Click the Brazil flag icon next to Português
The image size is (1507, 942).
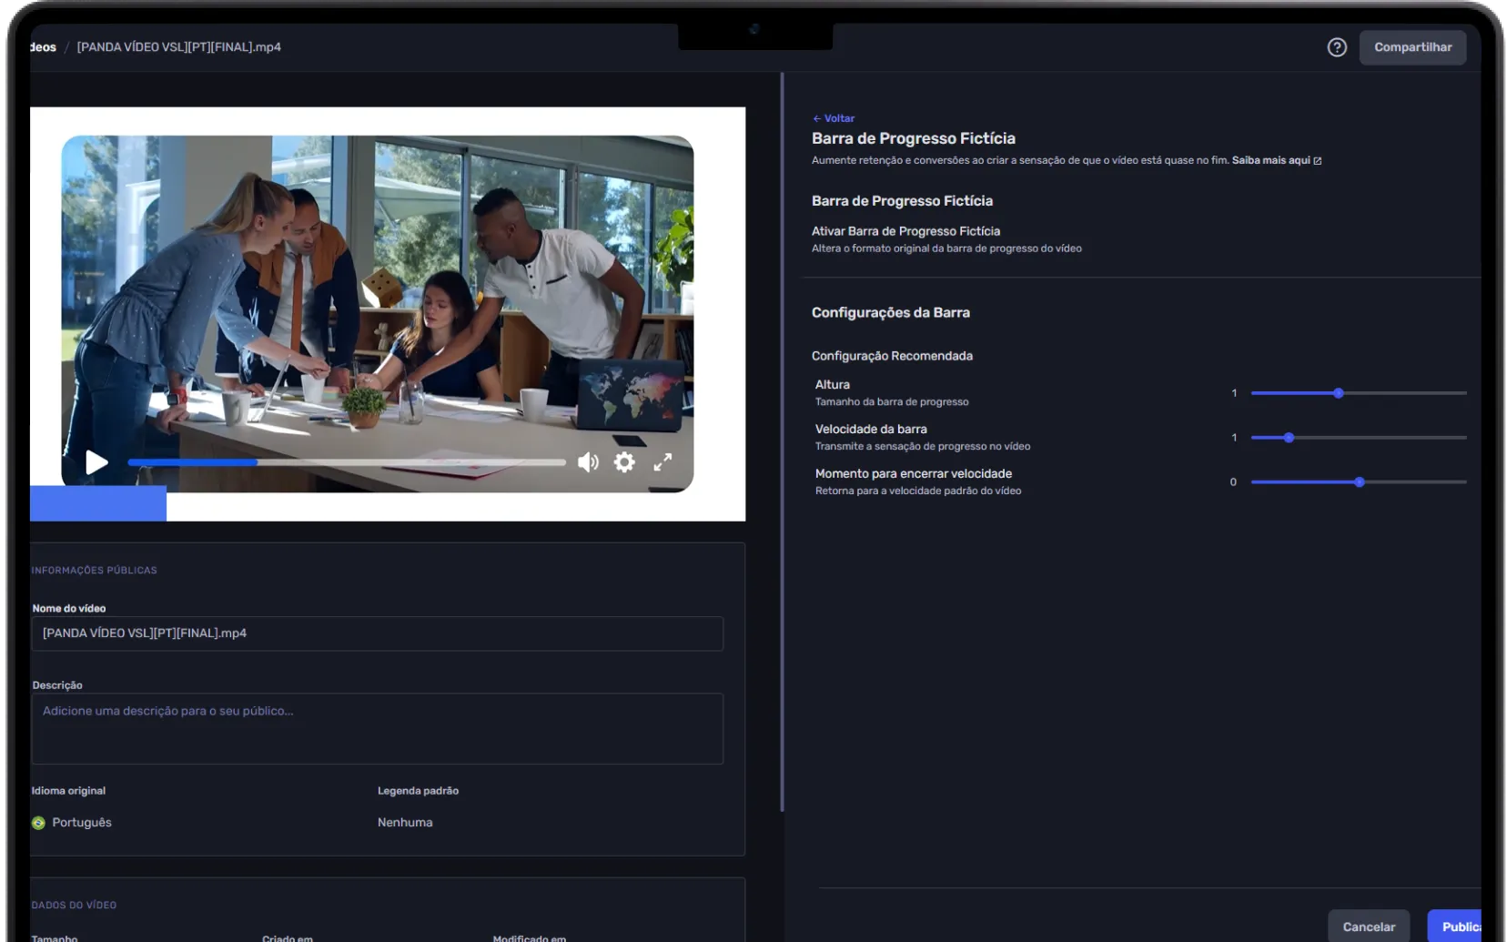38,823
